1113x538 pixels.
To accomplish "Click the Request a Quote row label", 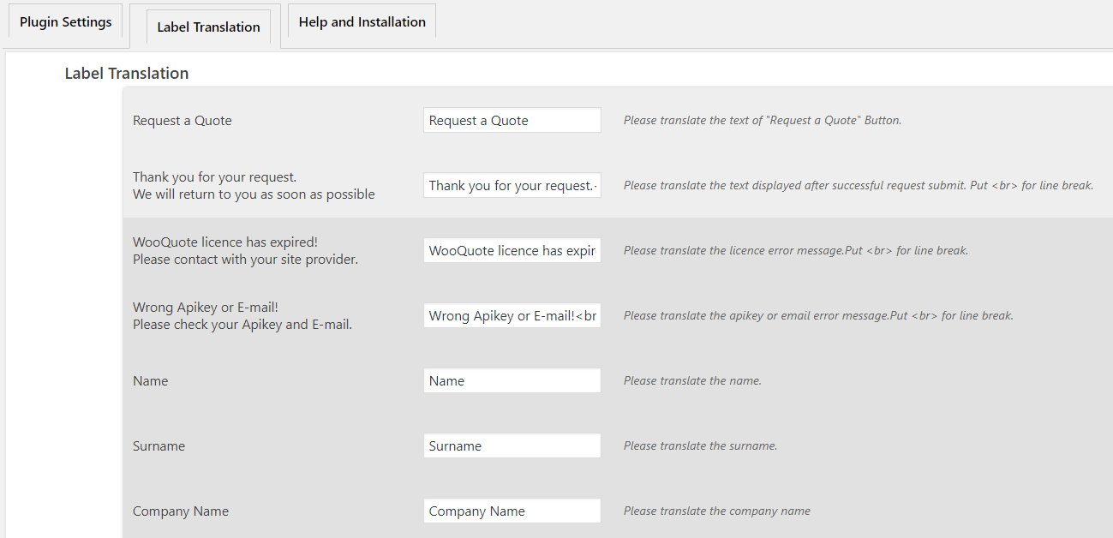I will point(183,121).
